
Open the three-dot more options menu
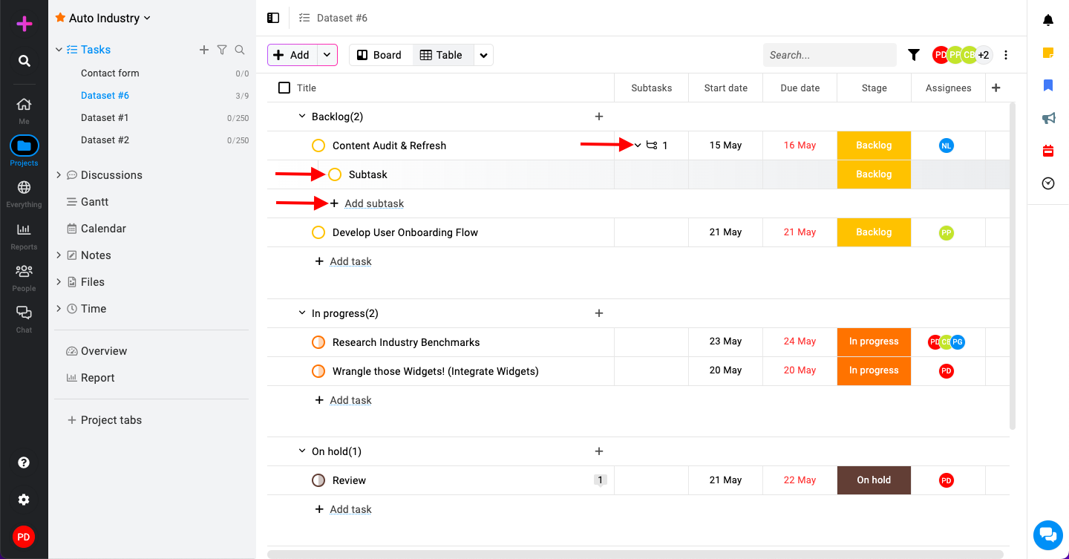[1006, 55]
